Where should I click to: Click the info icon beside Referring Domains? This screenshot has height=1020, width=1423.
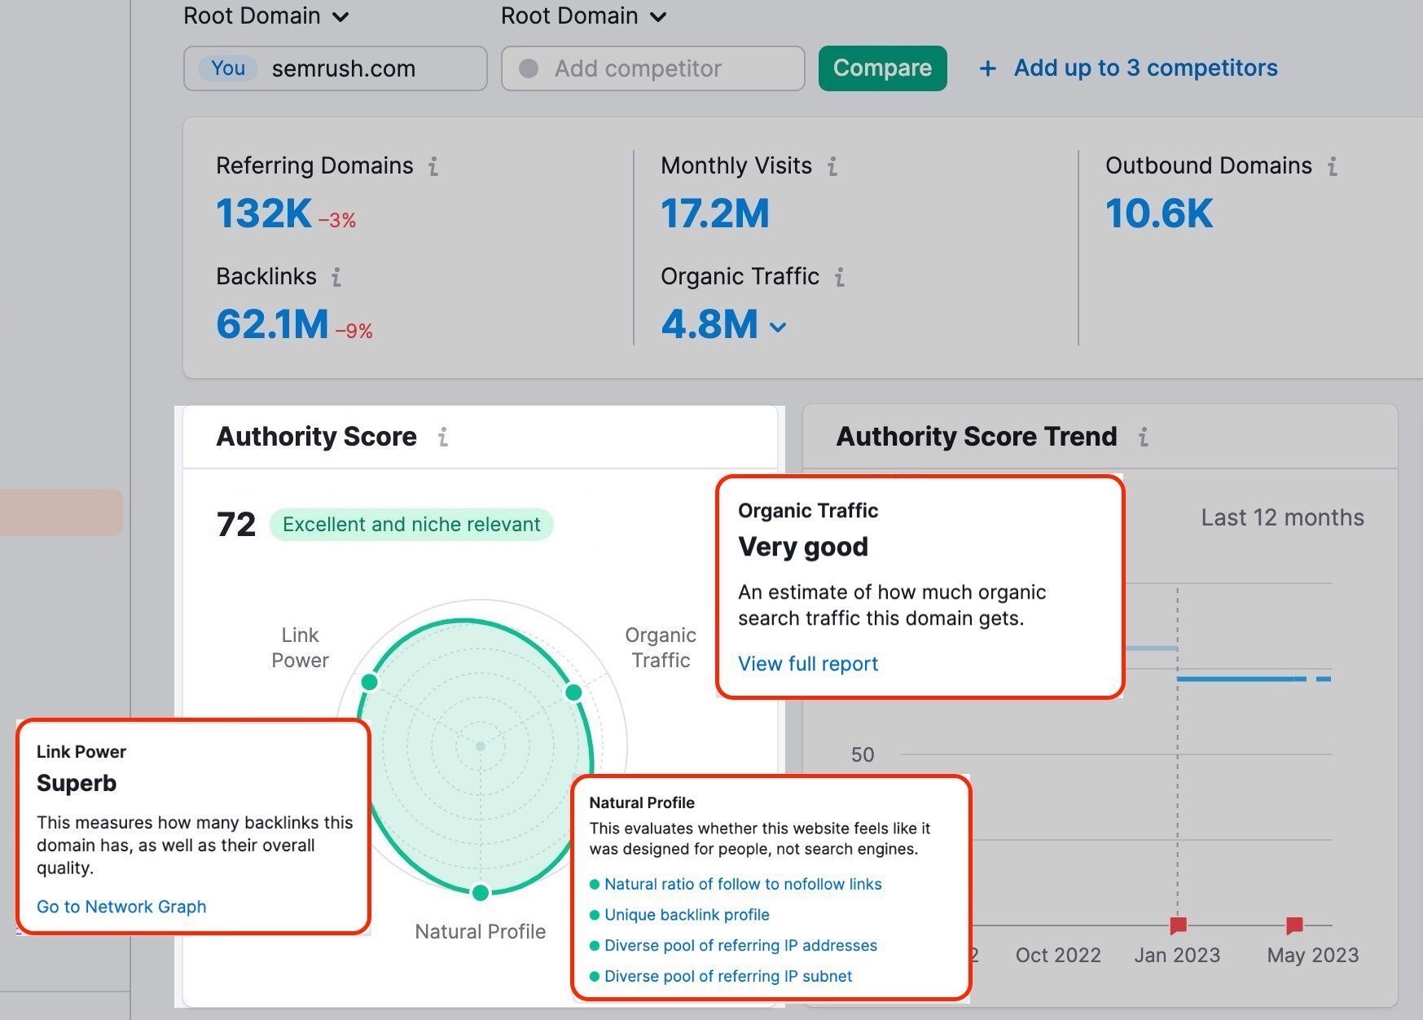[x=435, y=166]
